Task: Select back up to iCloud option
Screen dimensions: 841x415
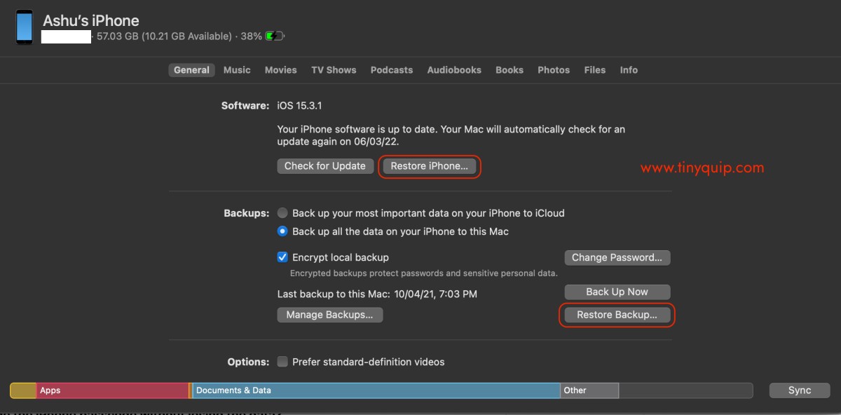Action: (x=282, y=213)
